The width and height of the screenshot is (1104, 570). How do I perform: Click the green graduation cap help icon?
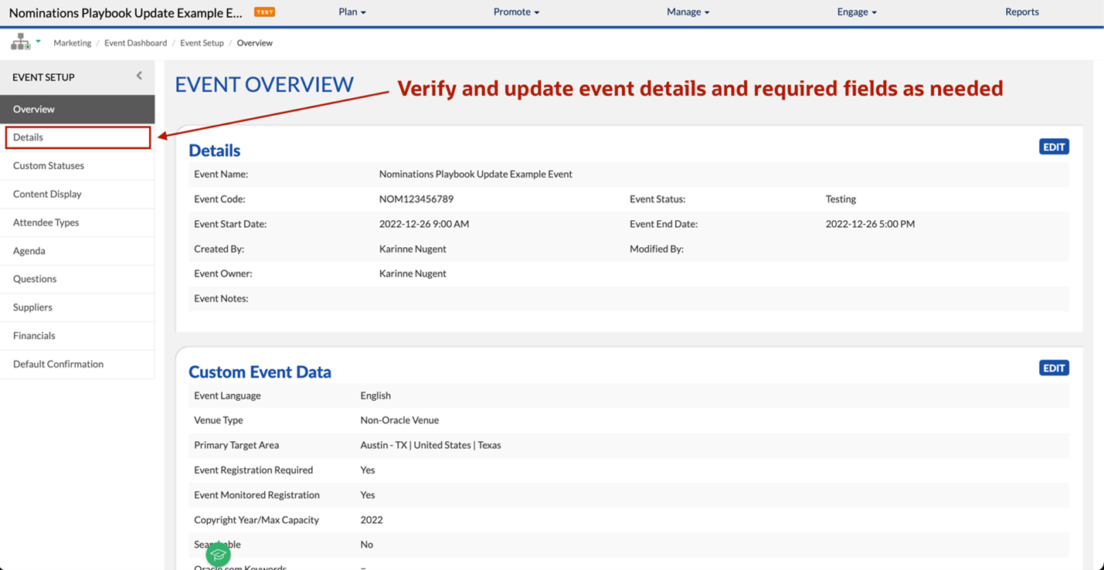click(x=218, y=554)
